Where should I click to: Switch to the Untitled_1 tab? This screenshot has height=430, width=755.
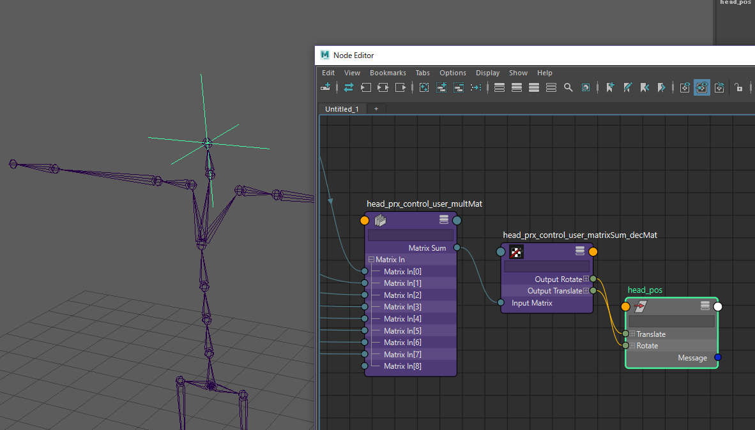342,109
